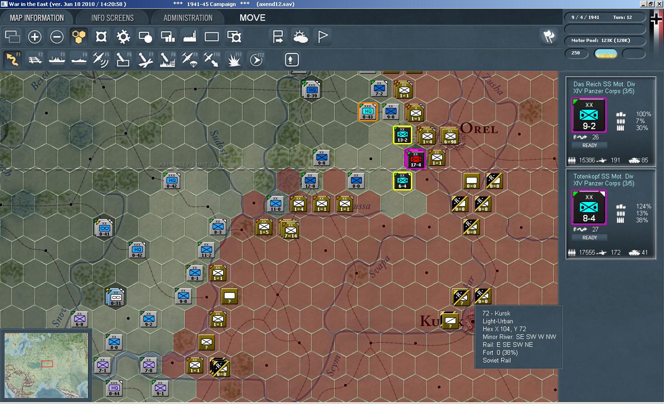Viewport: 664px width, 404px height.
Task: Open the Totenkopf SS Mot. Div counter details
Action: pyautogui.click(x=589, y=207)
